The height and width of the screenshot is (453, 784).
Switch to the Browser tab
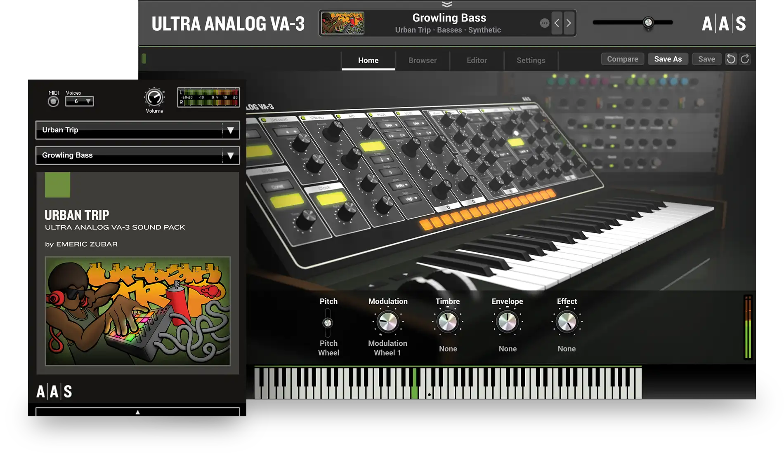click(422, 60)
